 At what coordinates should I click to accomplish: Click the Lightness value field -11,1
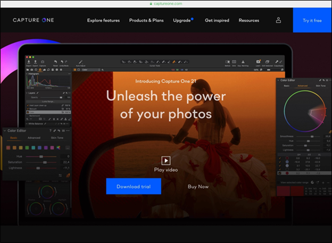[65, 168]
